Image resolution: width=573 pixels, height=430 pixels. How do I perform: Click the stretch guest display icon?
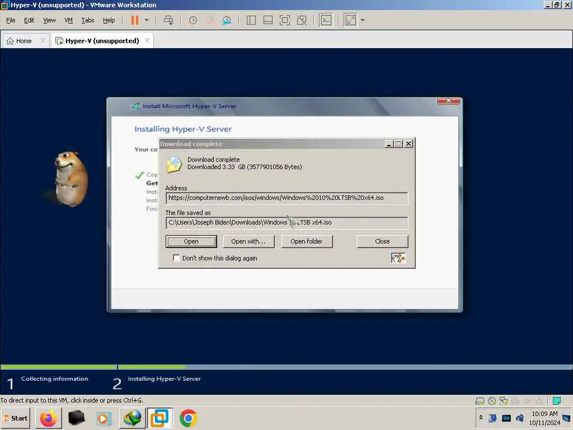click(350, 20)
